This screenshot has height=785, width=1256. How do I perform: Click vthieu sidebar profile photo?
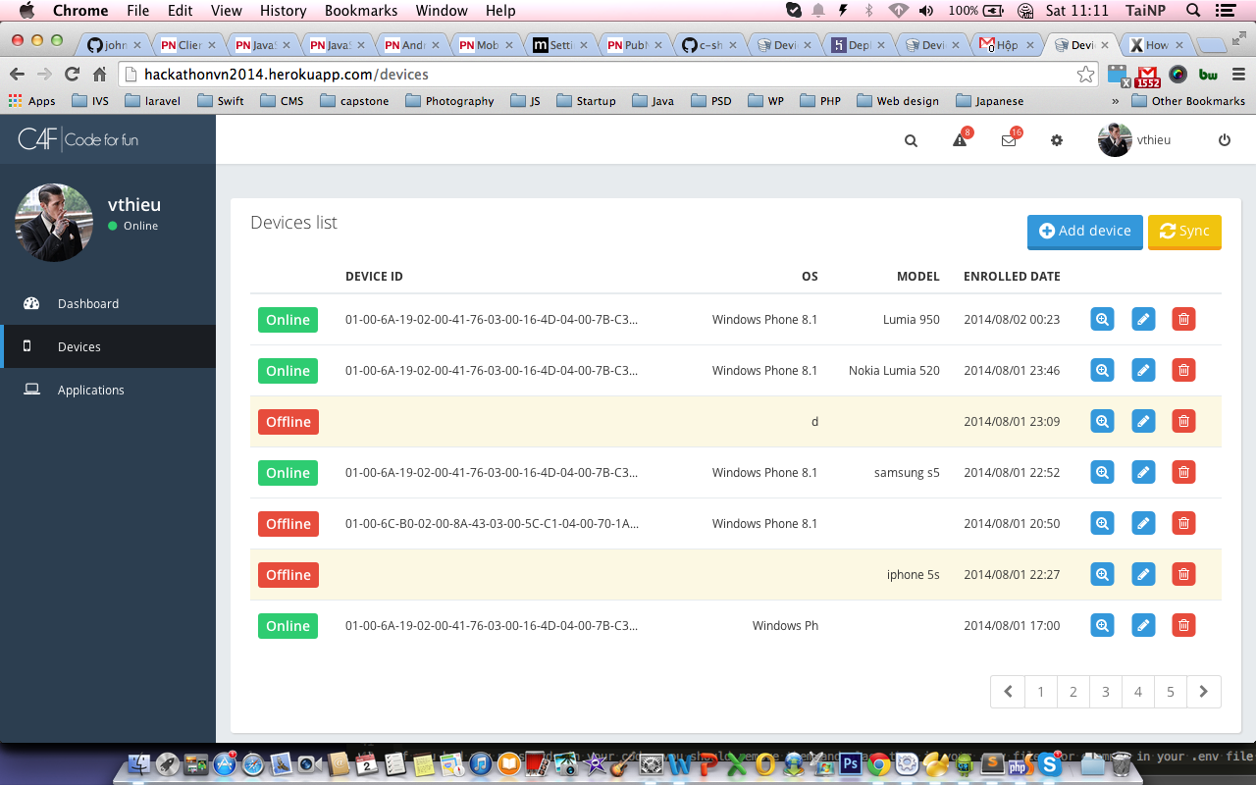[x=54, y=223]
